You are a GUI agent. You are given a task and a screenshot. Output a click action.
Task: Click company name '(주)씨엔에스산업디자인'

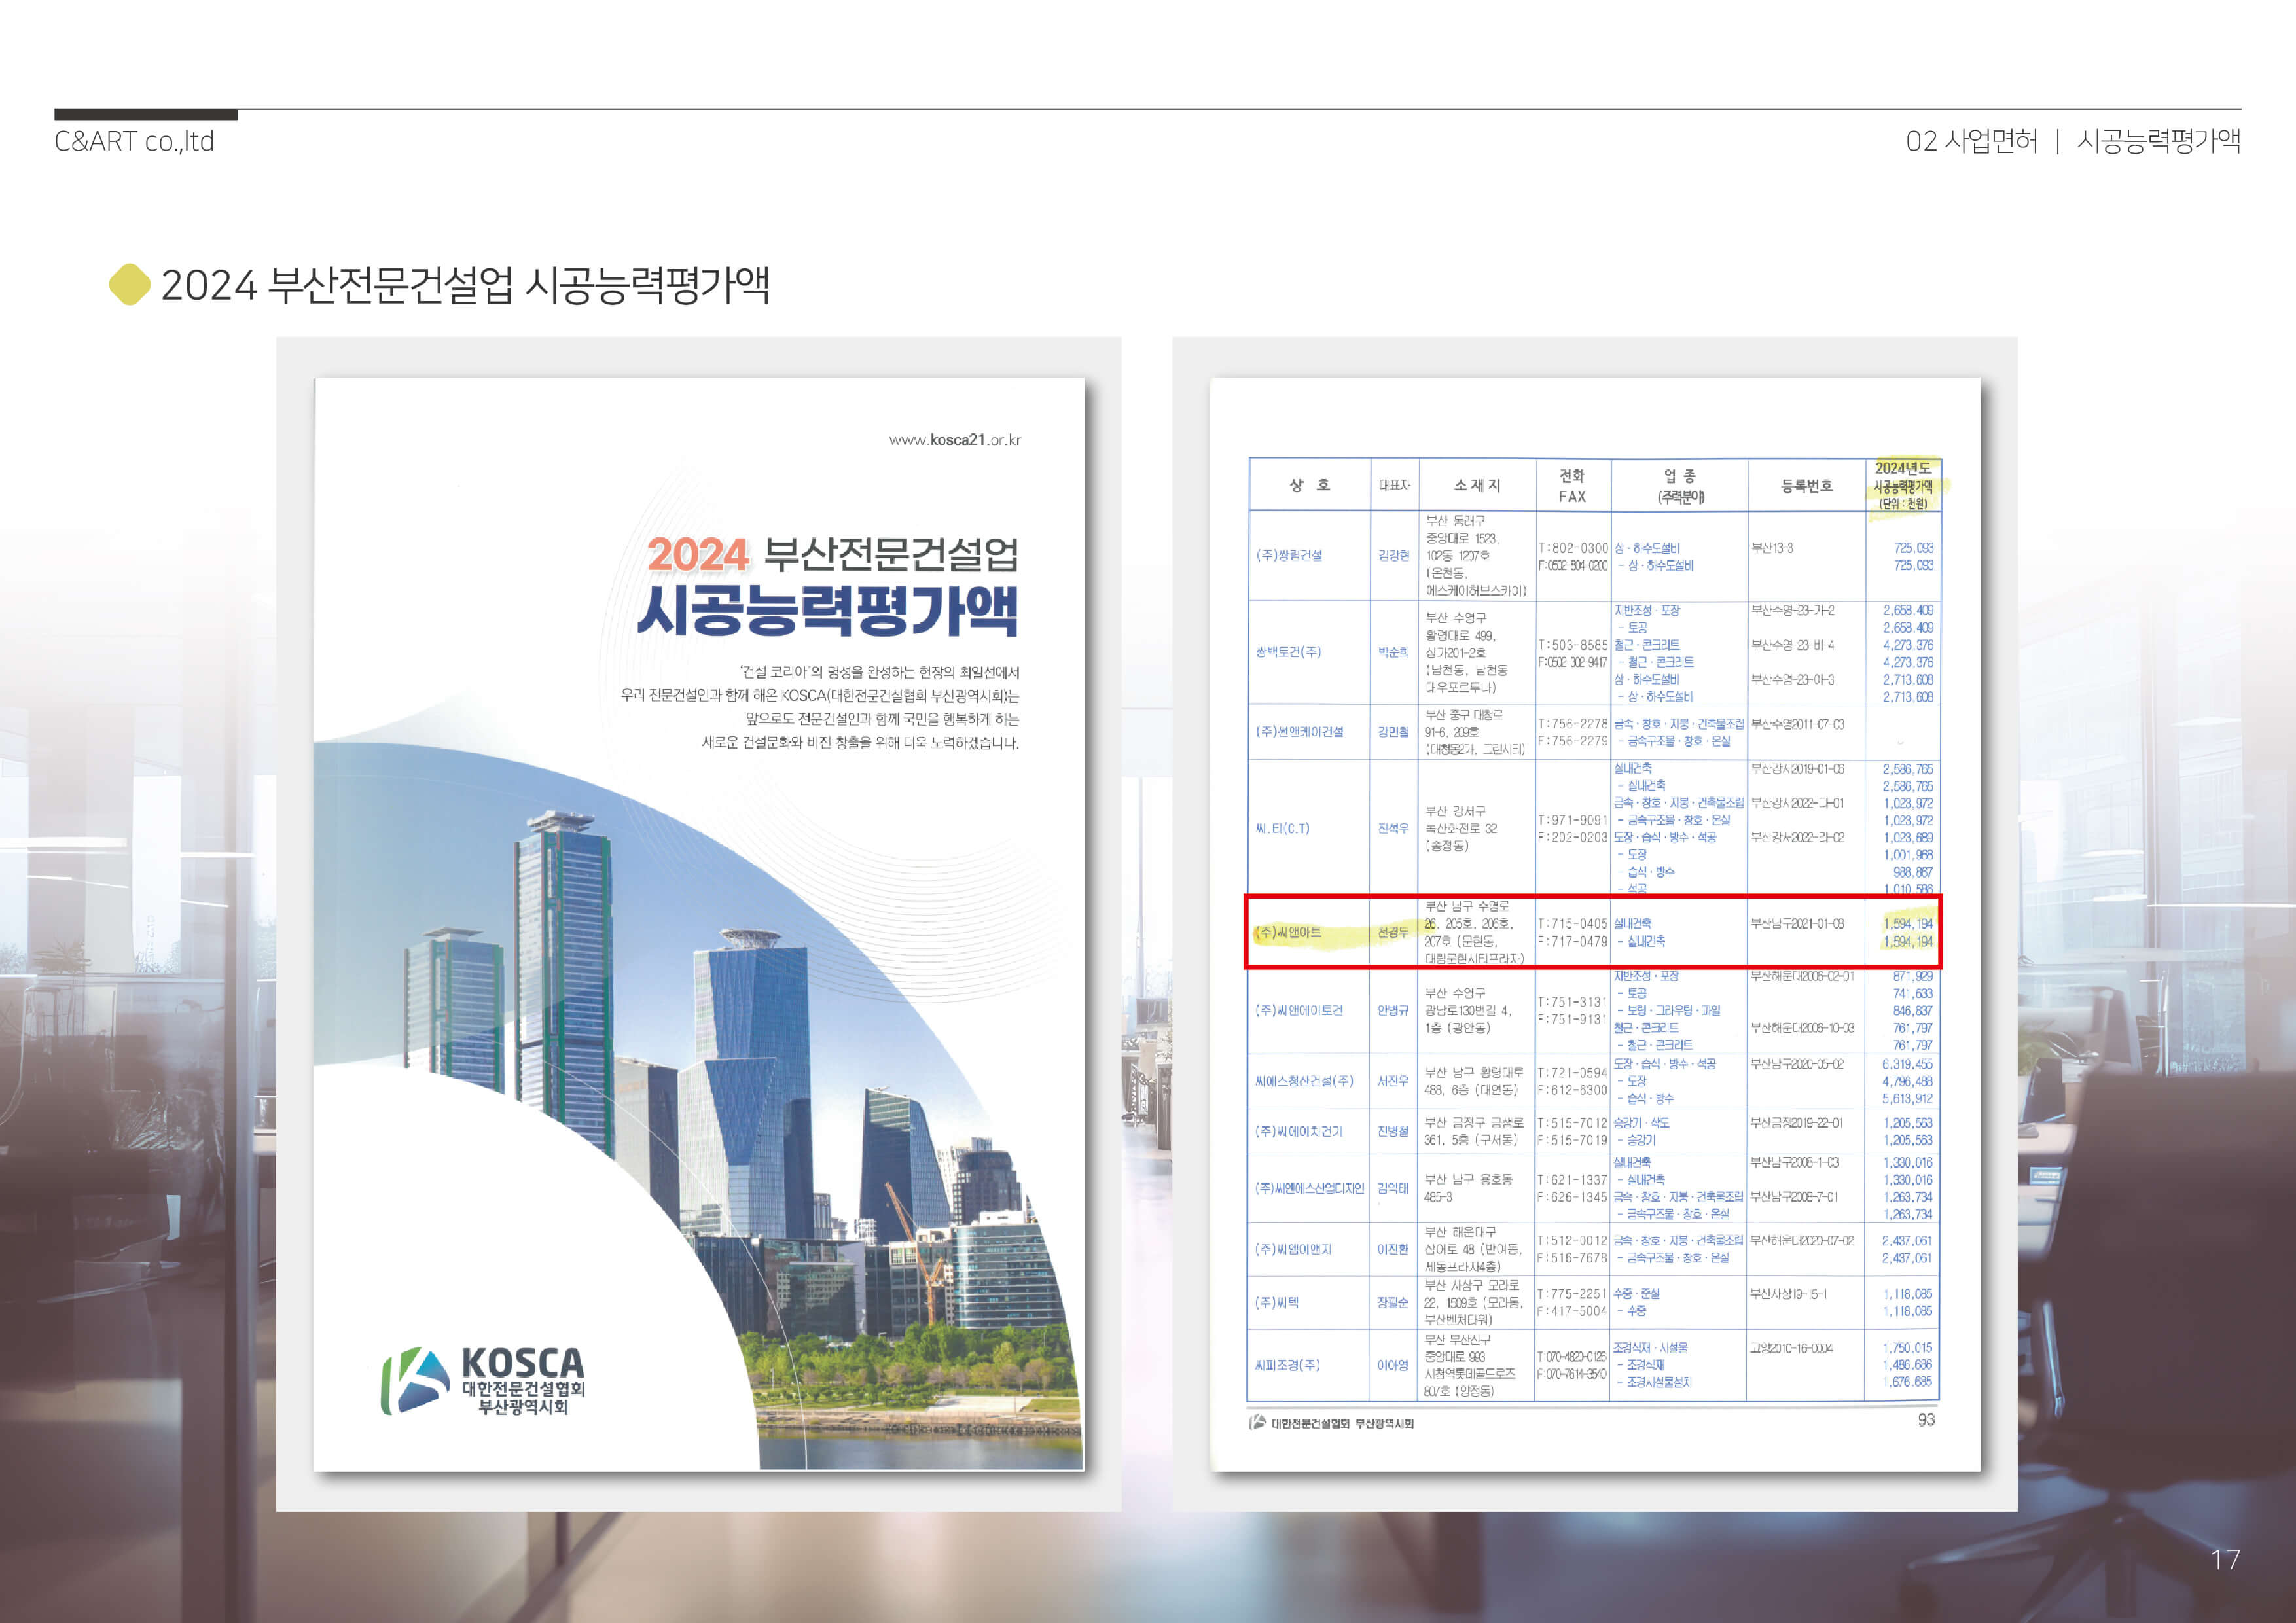tap(1310, 1188)
